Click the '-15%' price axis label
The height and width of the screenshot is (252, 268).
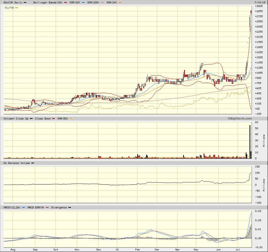tap(258, 114)
